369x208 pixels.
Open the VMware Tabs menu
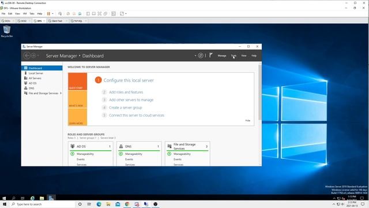pos(32,14)
